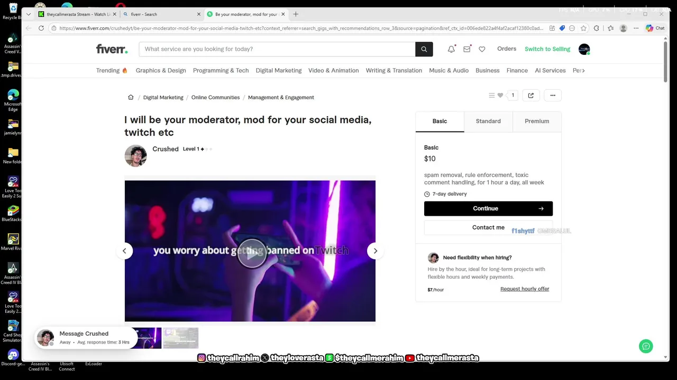Open Message Crushed chat popup

(x=86, y=338)
